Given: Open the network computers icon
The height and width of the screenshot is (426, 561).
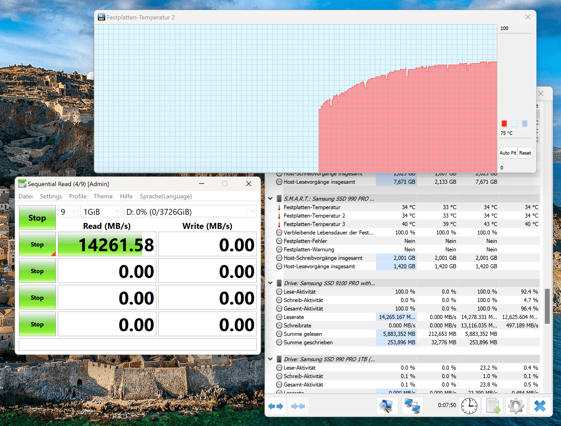Looking at the screenshot, I should coord(412,406).
